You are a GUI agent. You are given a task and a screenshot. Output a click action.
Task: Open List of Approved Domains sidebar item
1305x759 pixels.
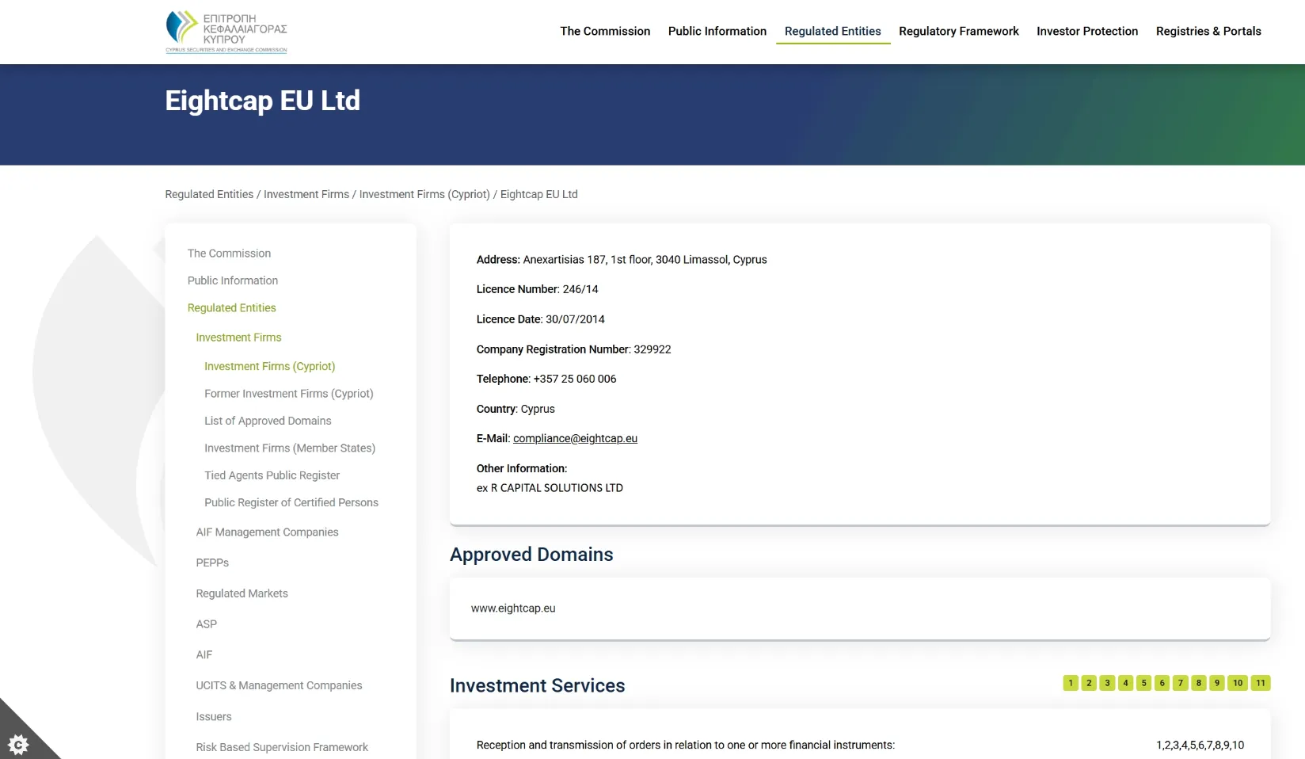click(x=268, y=421)
